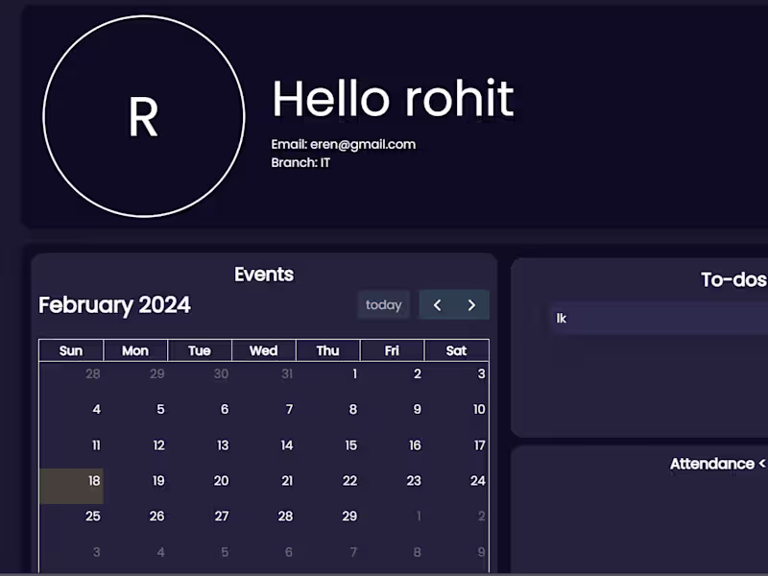Screen dimensions: 768x576
Task: Select the highlighted date 18 in calendar
Action: point(71,486)
